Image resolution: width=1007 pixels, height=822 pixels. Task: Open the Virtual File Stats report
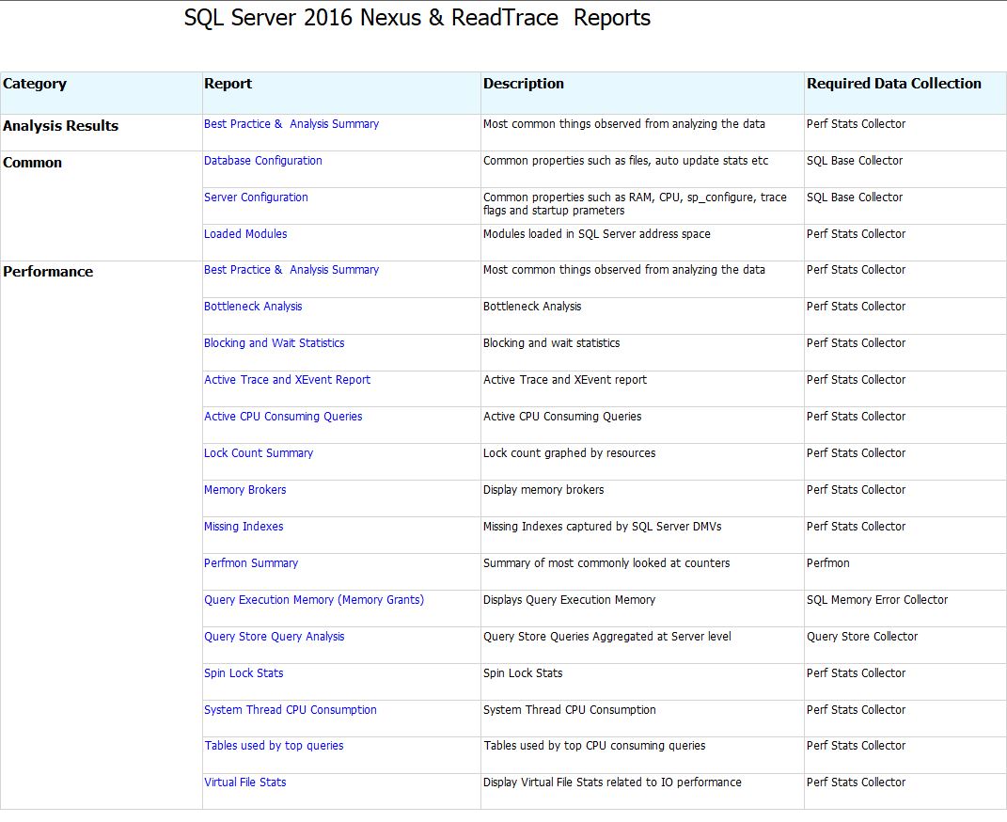(x=245, y=782)
